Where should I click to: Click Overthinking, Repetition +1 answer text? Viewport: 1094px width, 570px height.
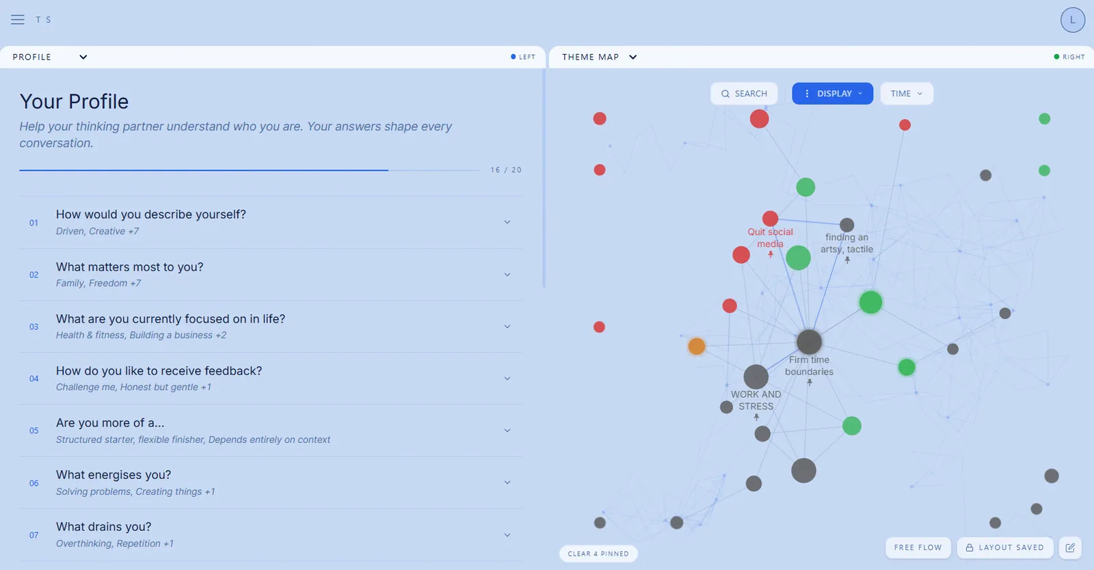click(x=115, y=543)
